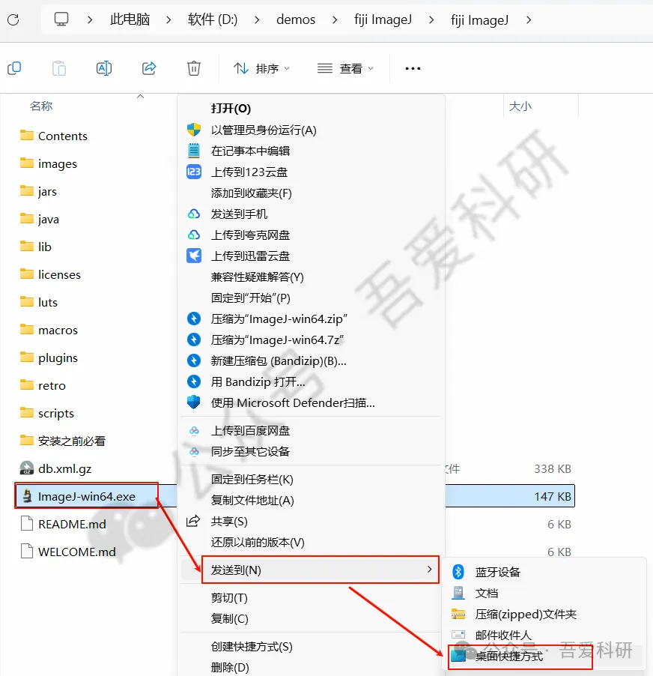Select the java folder icon
Viewport: 653px width, 676px height.
pos(27,219)
